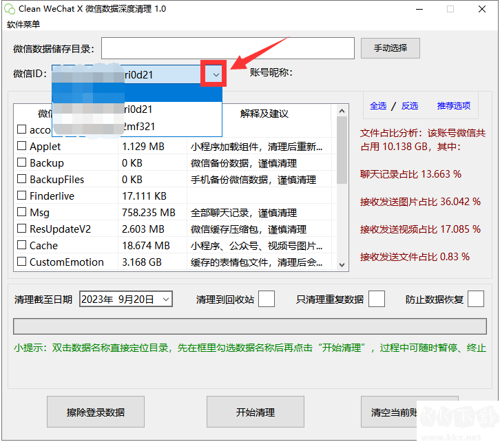Click the 微信数据储存目录 path input field
This screenshot has width=500, height=442.
(228, 48)
